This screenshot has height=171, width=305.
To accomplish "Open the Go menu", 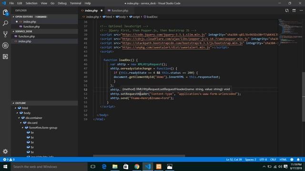I will point(52,3).
